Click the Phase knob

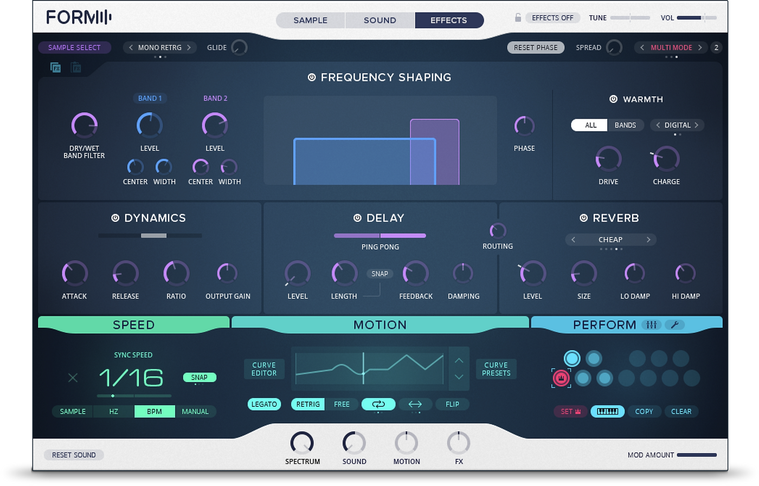pos(524,126)
